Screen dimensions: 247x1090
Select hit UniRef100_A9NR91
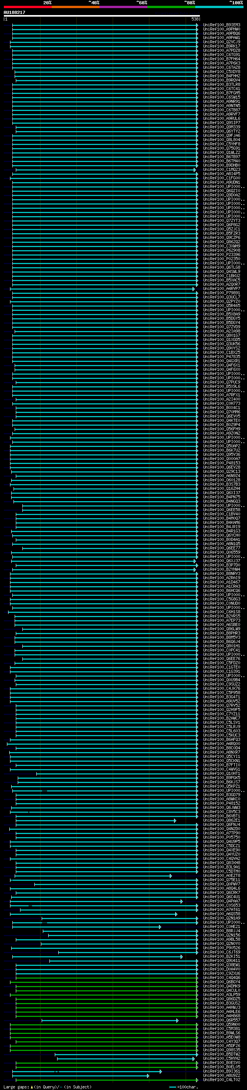point(222,102)
